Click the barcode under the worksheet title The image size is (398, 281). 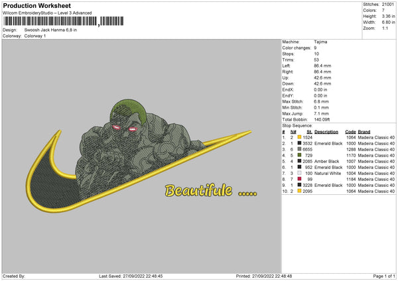[x=64, y=21]
